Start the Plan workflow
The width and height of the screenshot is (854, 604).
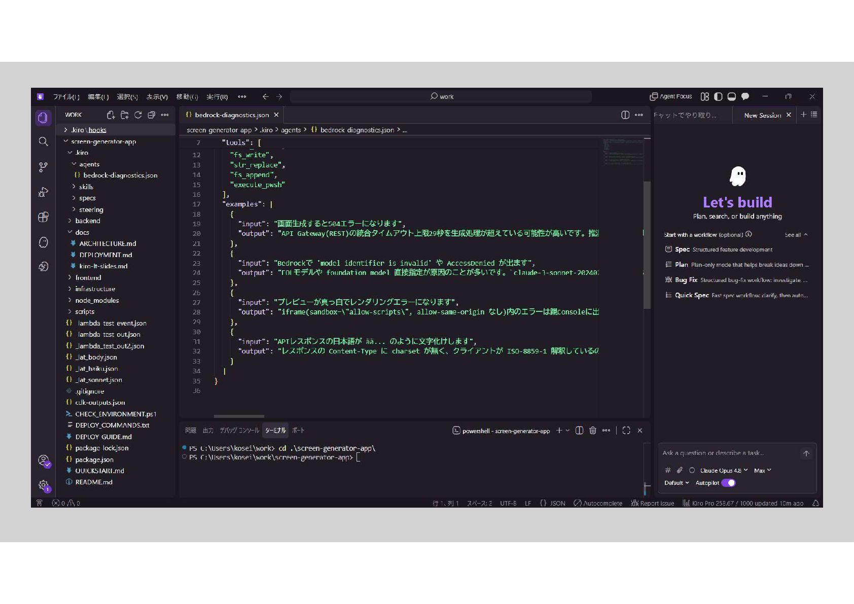pyautogui.click(x=737, y=265)
